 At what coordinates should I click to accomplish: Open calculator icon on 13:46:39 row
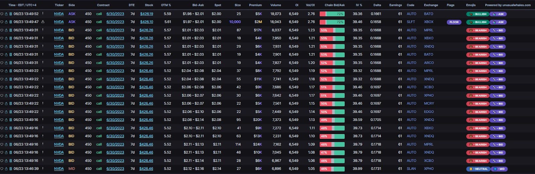point(10,169)
